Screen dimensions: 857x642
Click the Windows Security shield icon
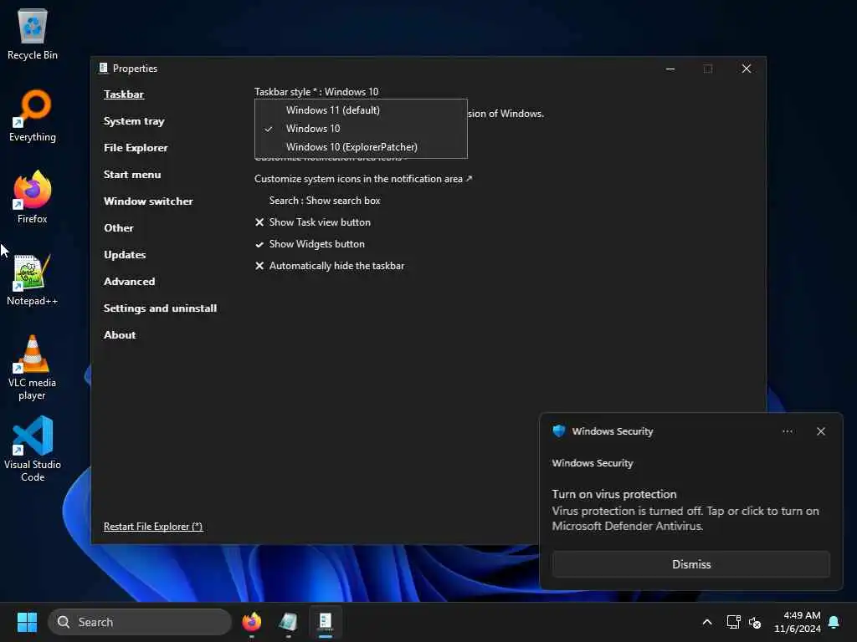click(558, 431)
